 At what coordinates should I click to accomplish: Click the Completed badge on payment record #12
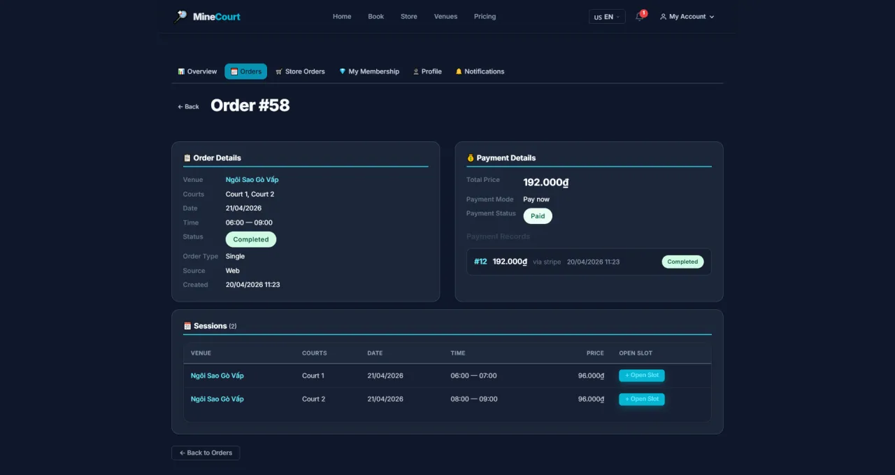coord(682,262)
